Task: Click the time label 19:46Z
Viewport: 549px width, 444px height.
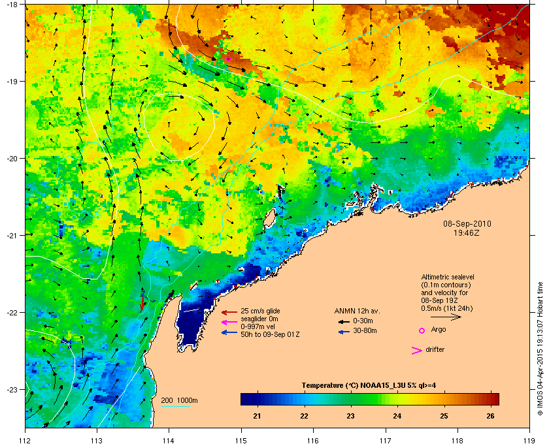Action: [x=467, y=232]
